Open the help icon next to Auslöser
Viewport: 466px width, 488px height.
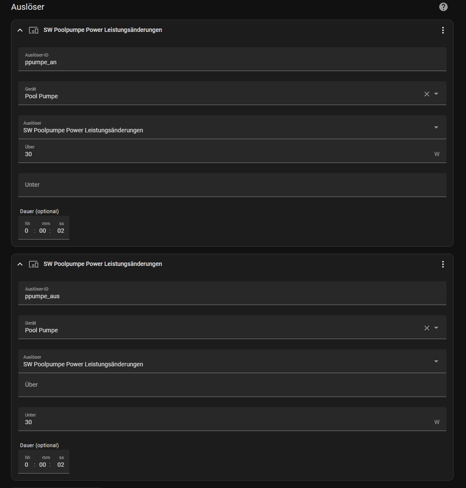click(443, 7)
